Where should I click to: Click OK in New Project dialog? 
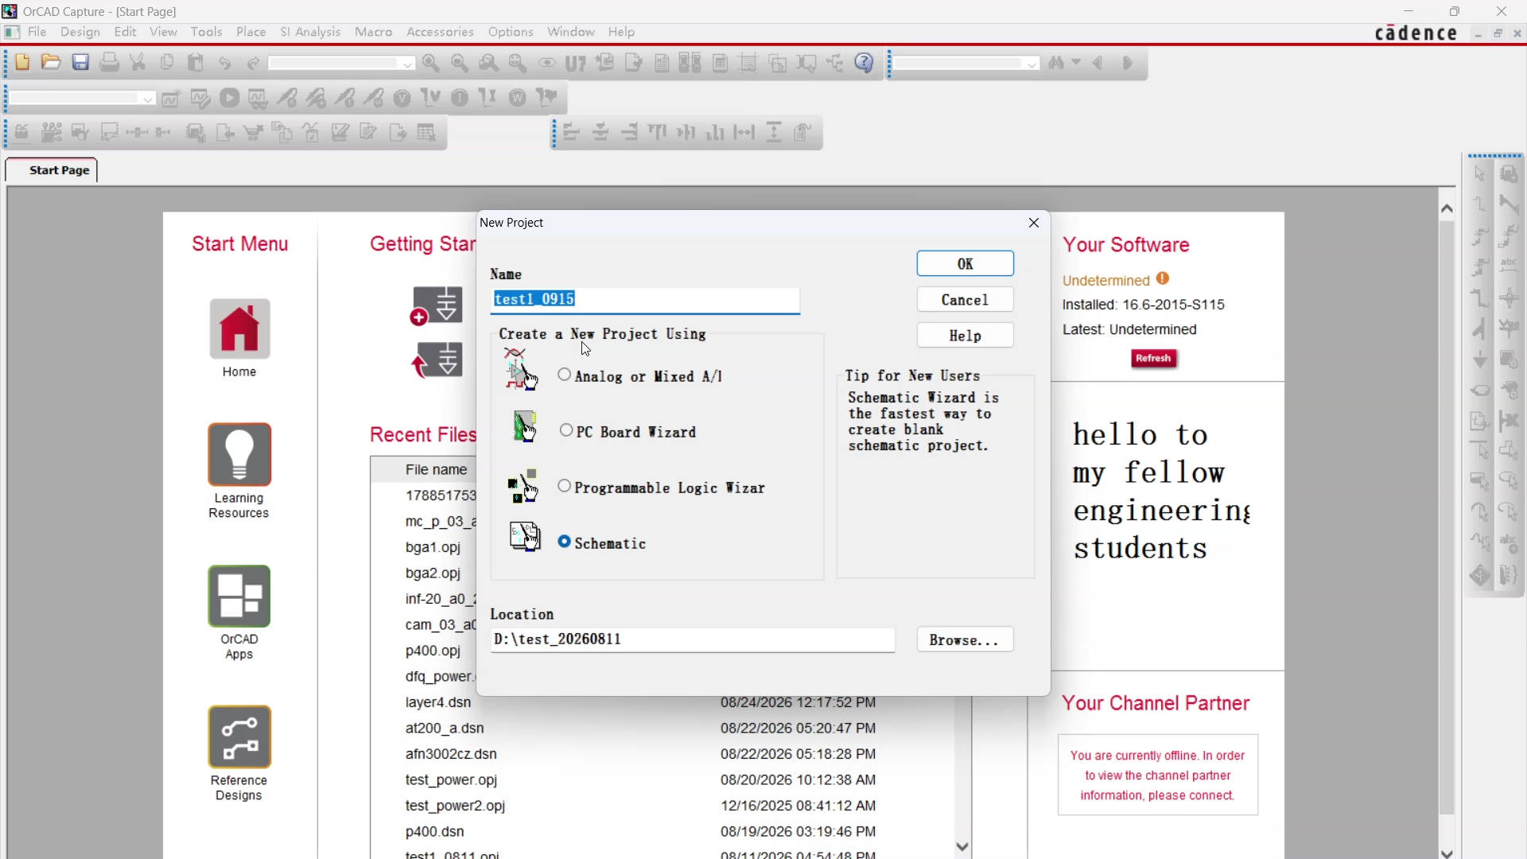[x=966, y=263]
